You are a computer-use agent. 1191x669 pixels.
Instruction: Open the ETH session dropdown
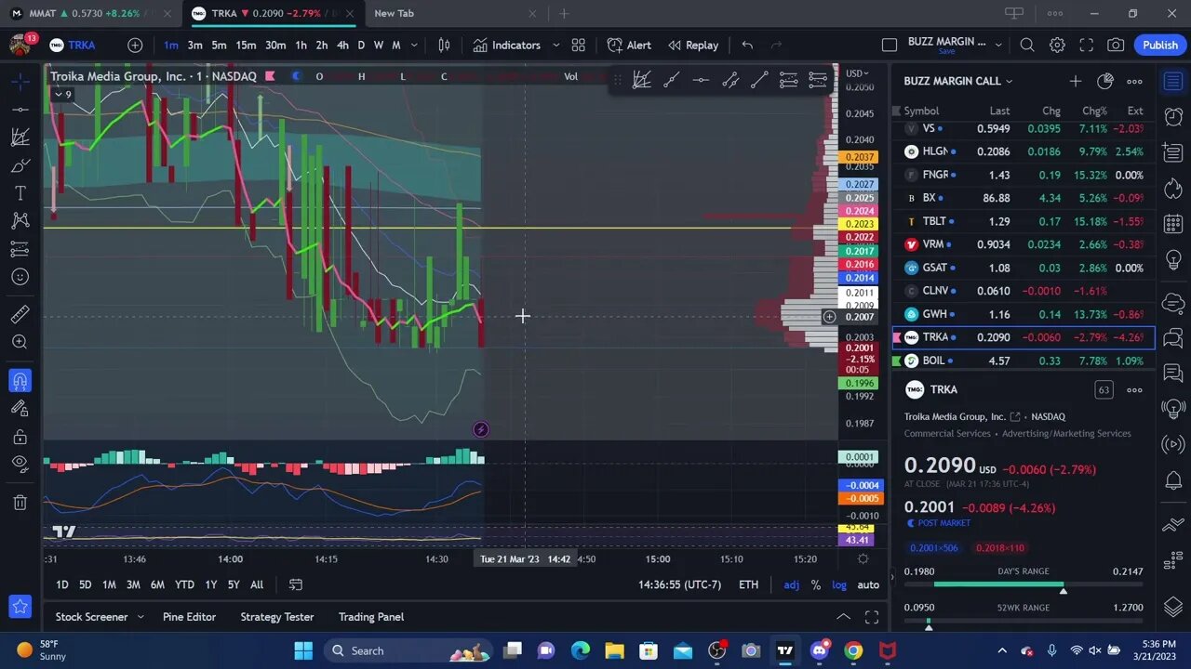[x=748, y=584]
